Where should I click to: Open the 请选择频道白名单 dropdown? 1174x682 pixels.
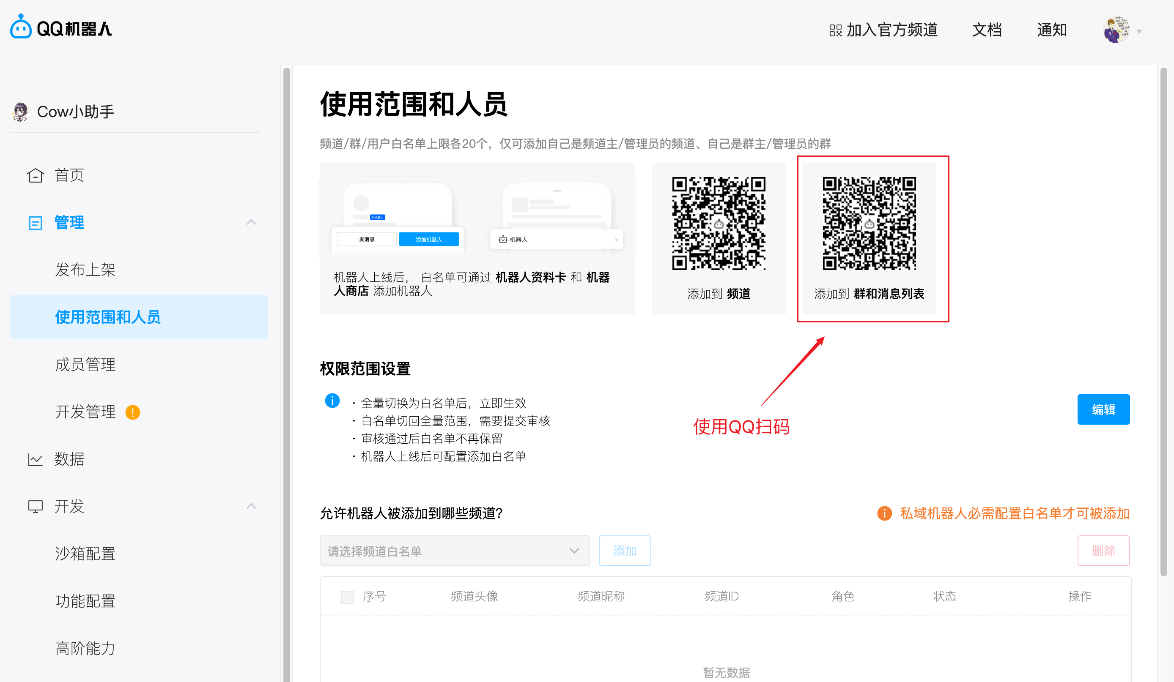454,551
